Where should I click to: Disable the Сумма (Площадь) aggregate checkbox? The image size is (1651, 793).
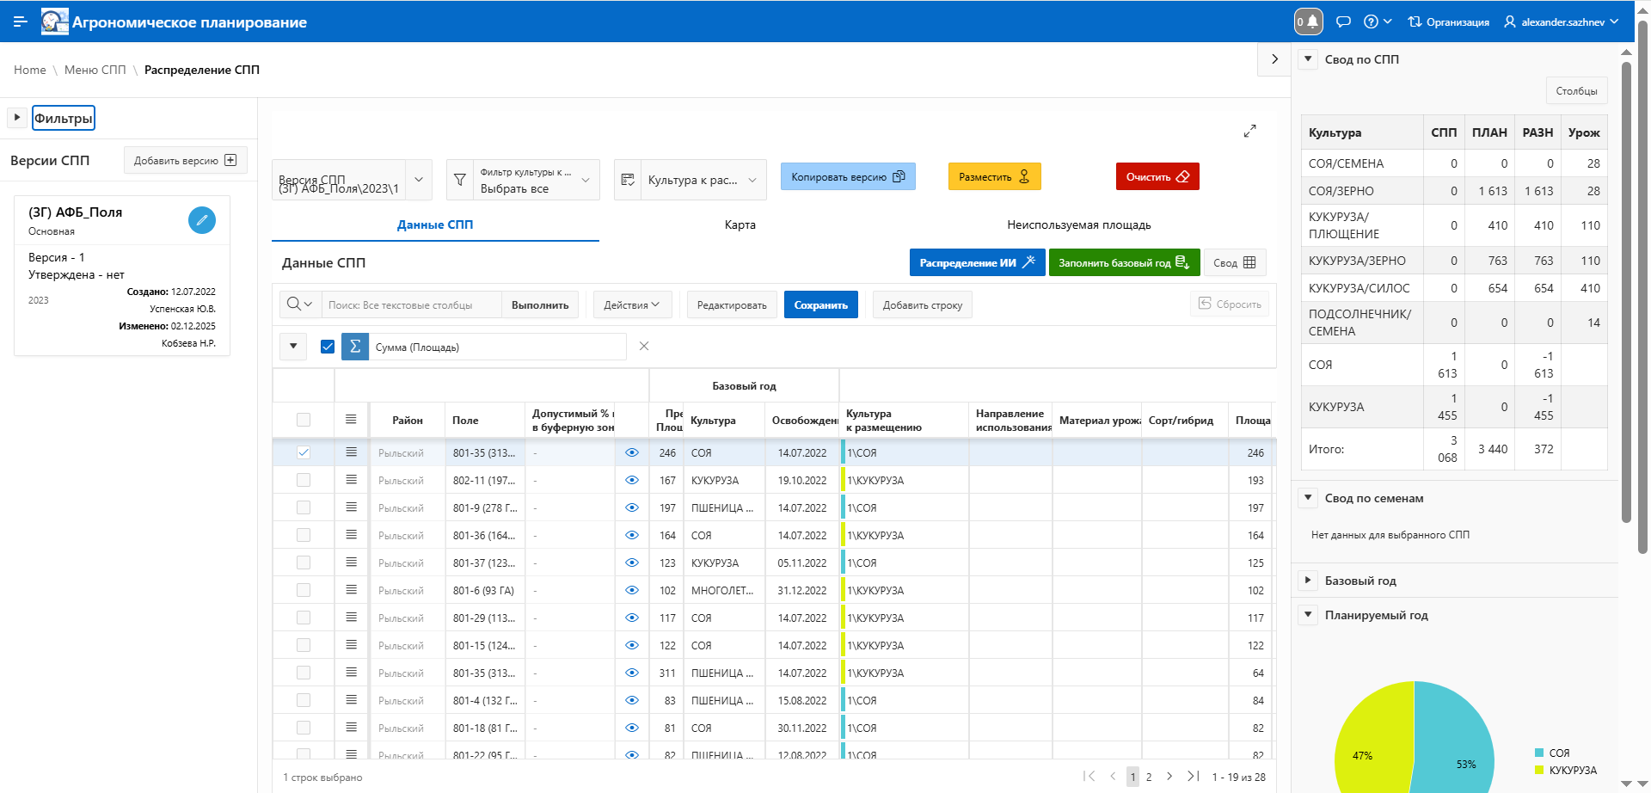tap(328, 347)
